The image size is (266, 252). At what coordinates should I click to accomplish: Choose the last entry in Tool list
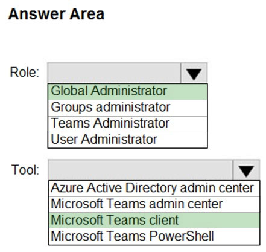pos(154,236)
